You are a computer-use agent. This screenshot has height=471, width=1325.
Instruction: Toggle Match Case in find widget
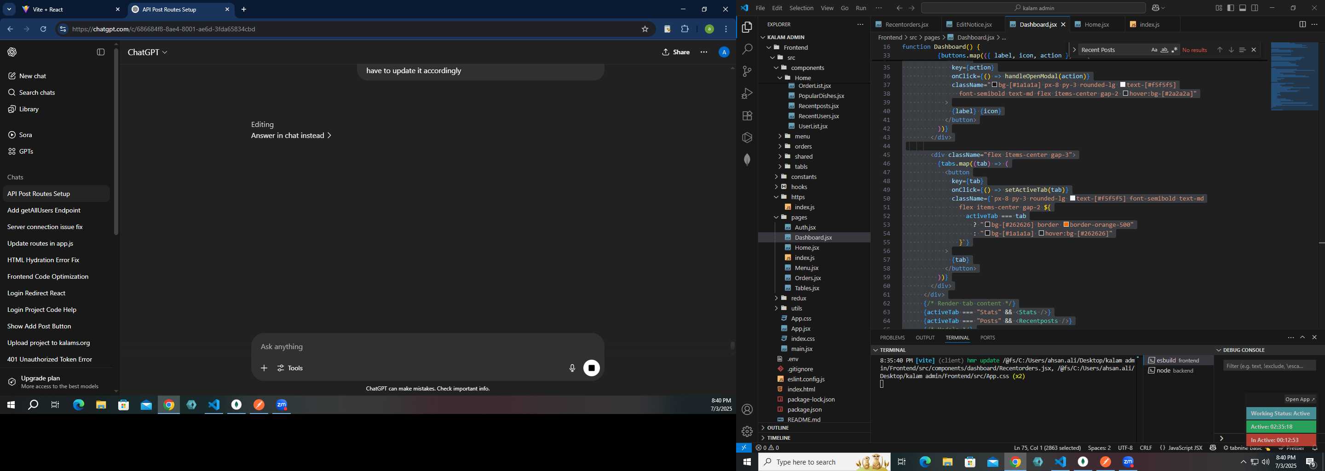coord(1154,50)
